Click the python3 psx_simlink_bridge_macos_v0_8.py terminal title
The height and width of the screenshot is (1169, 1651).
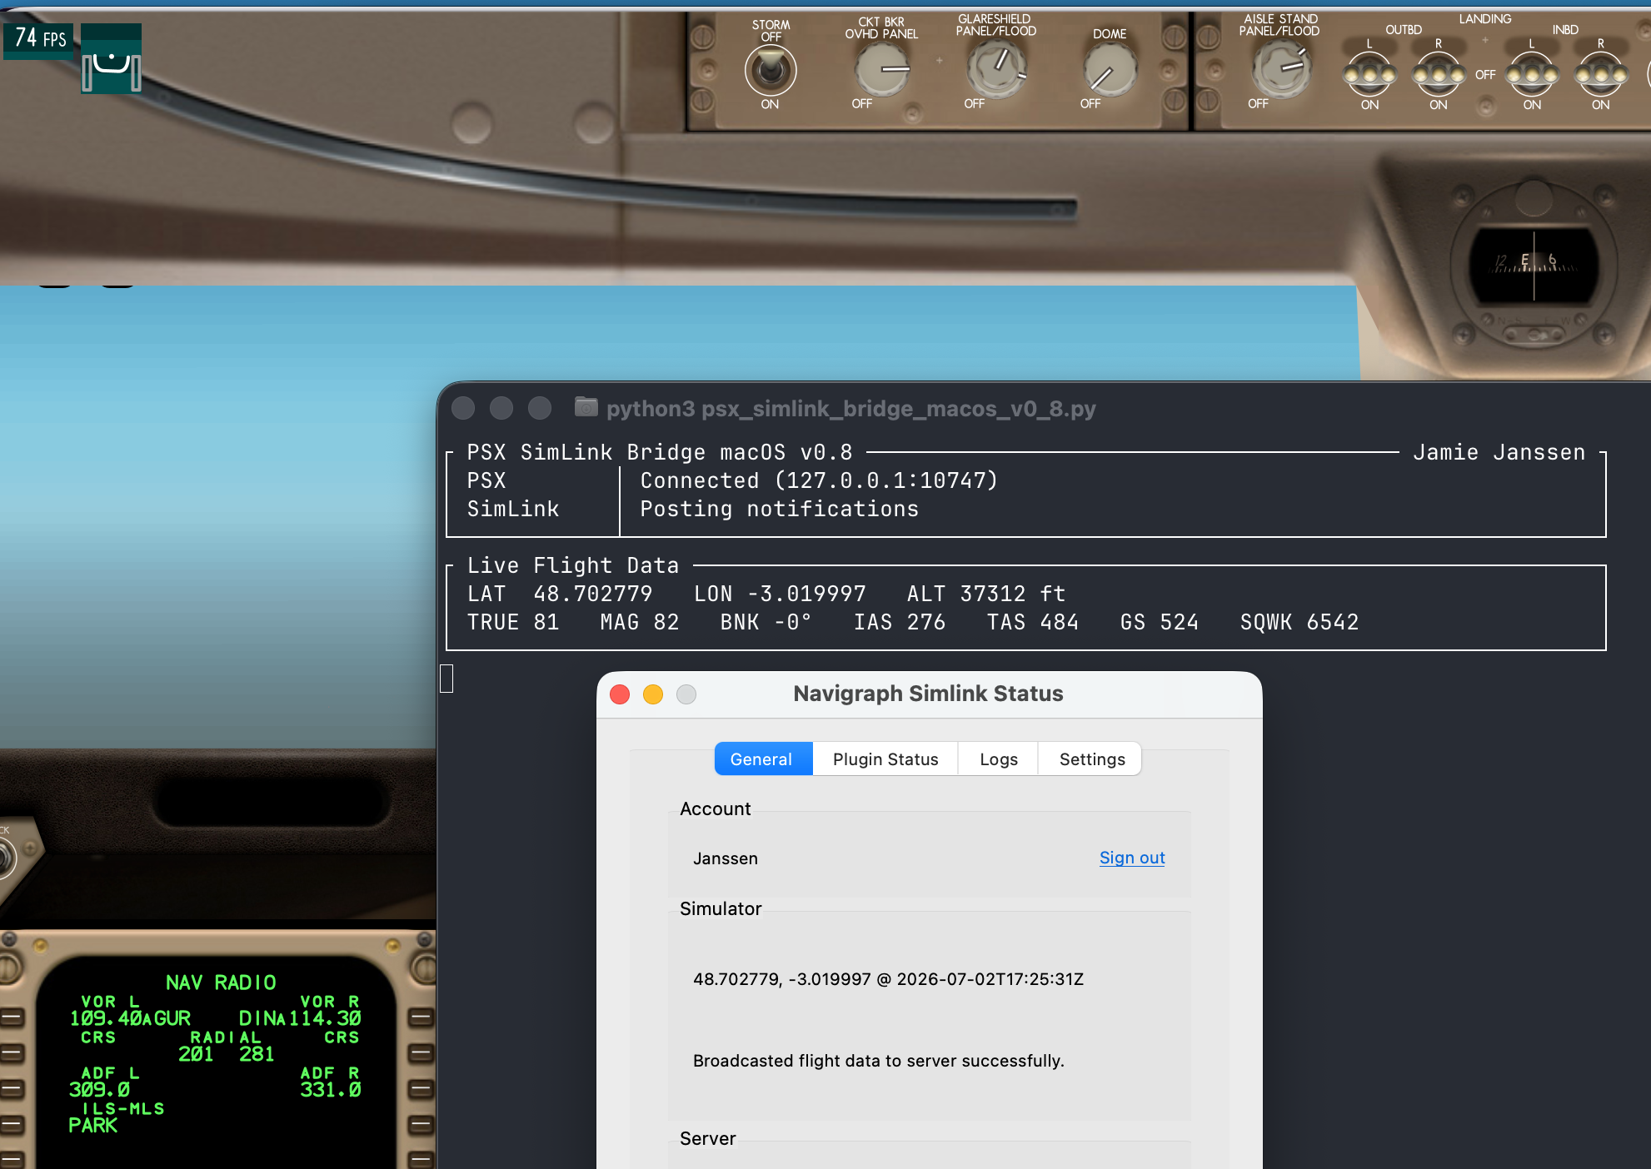click(850, 409)
